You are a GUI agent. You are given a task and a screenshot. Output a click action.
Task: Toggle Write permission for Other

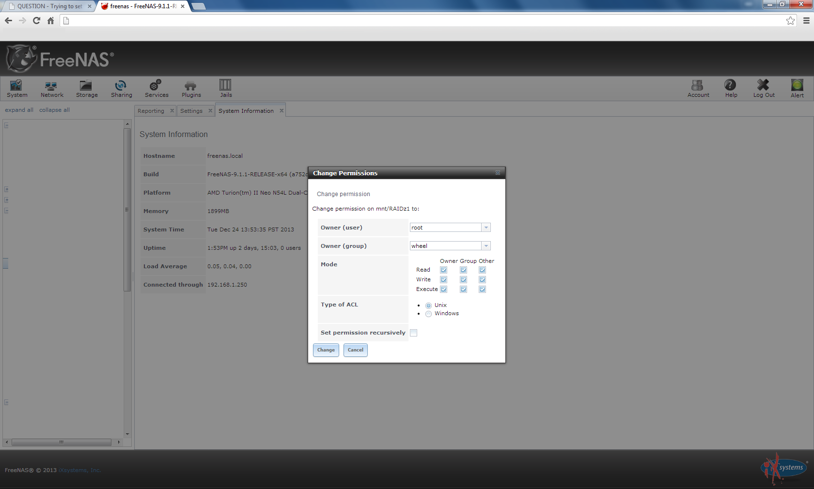tap(482, 280)
